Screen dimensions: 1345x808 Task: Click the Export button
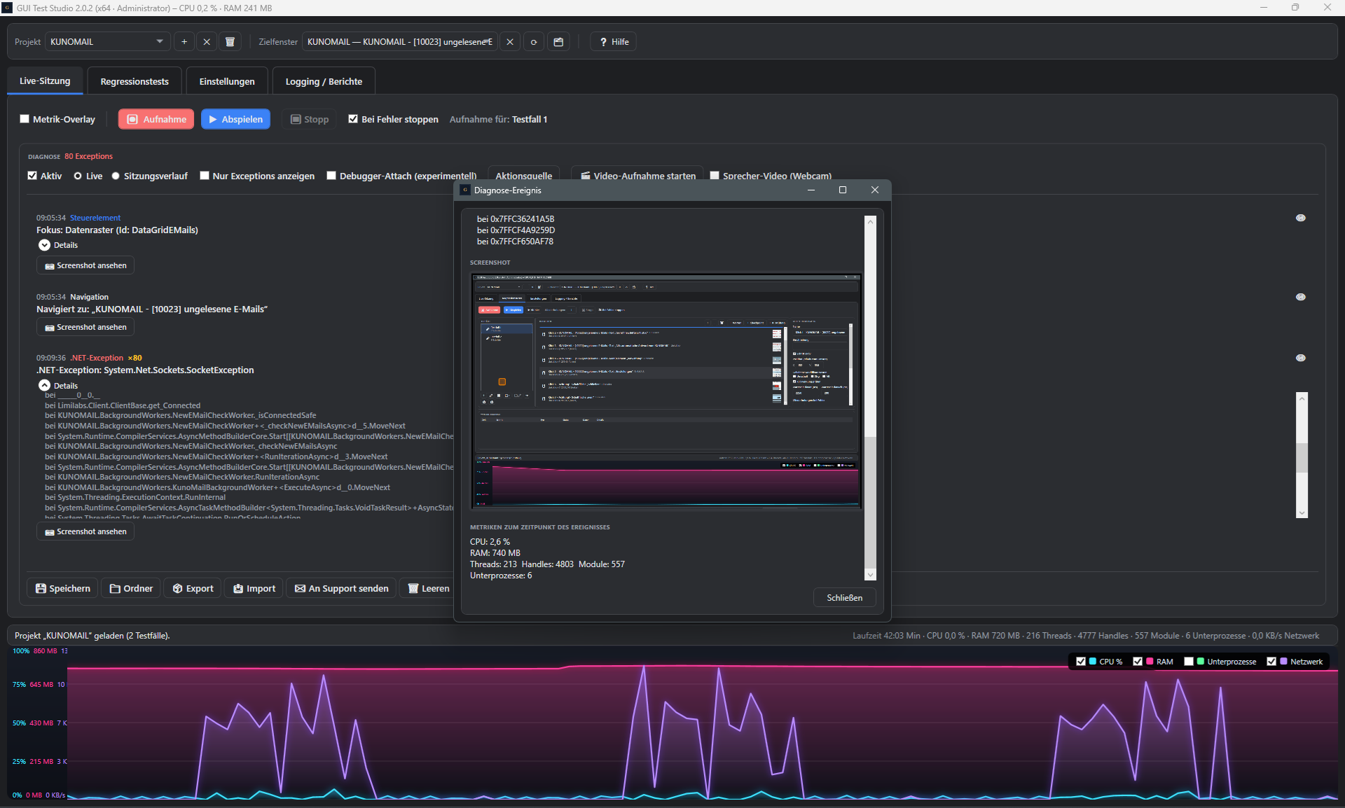(x=193, y=588)
